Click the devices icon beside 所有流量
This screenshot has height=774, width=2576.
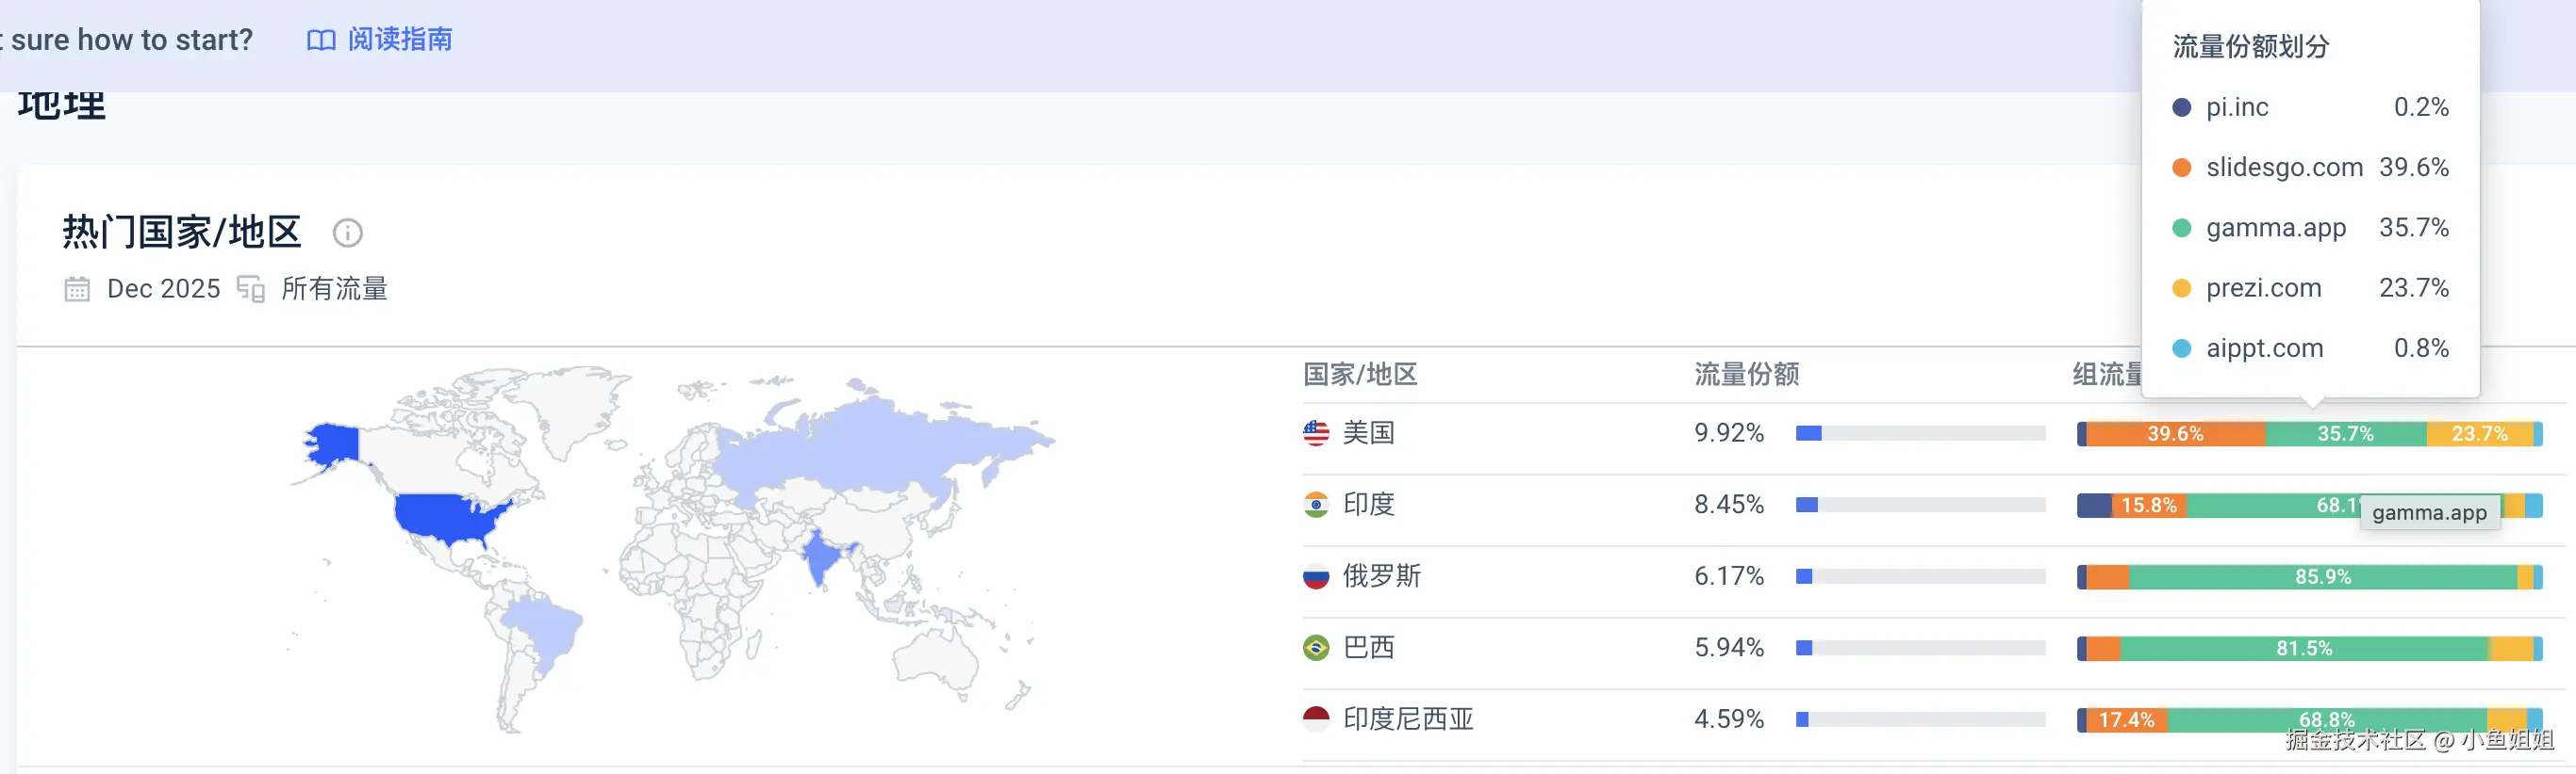(x=250, y=290)
